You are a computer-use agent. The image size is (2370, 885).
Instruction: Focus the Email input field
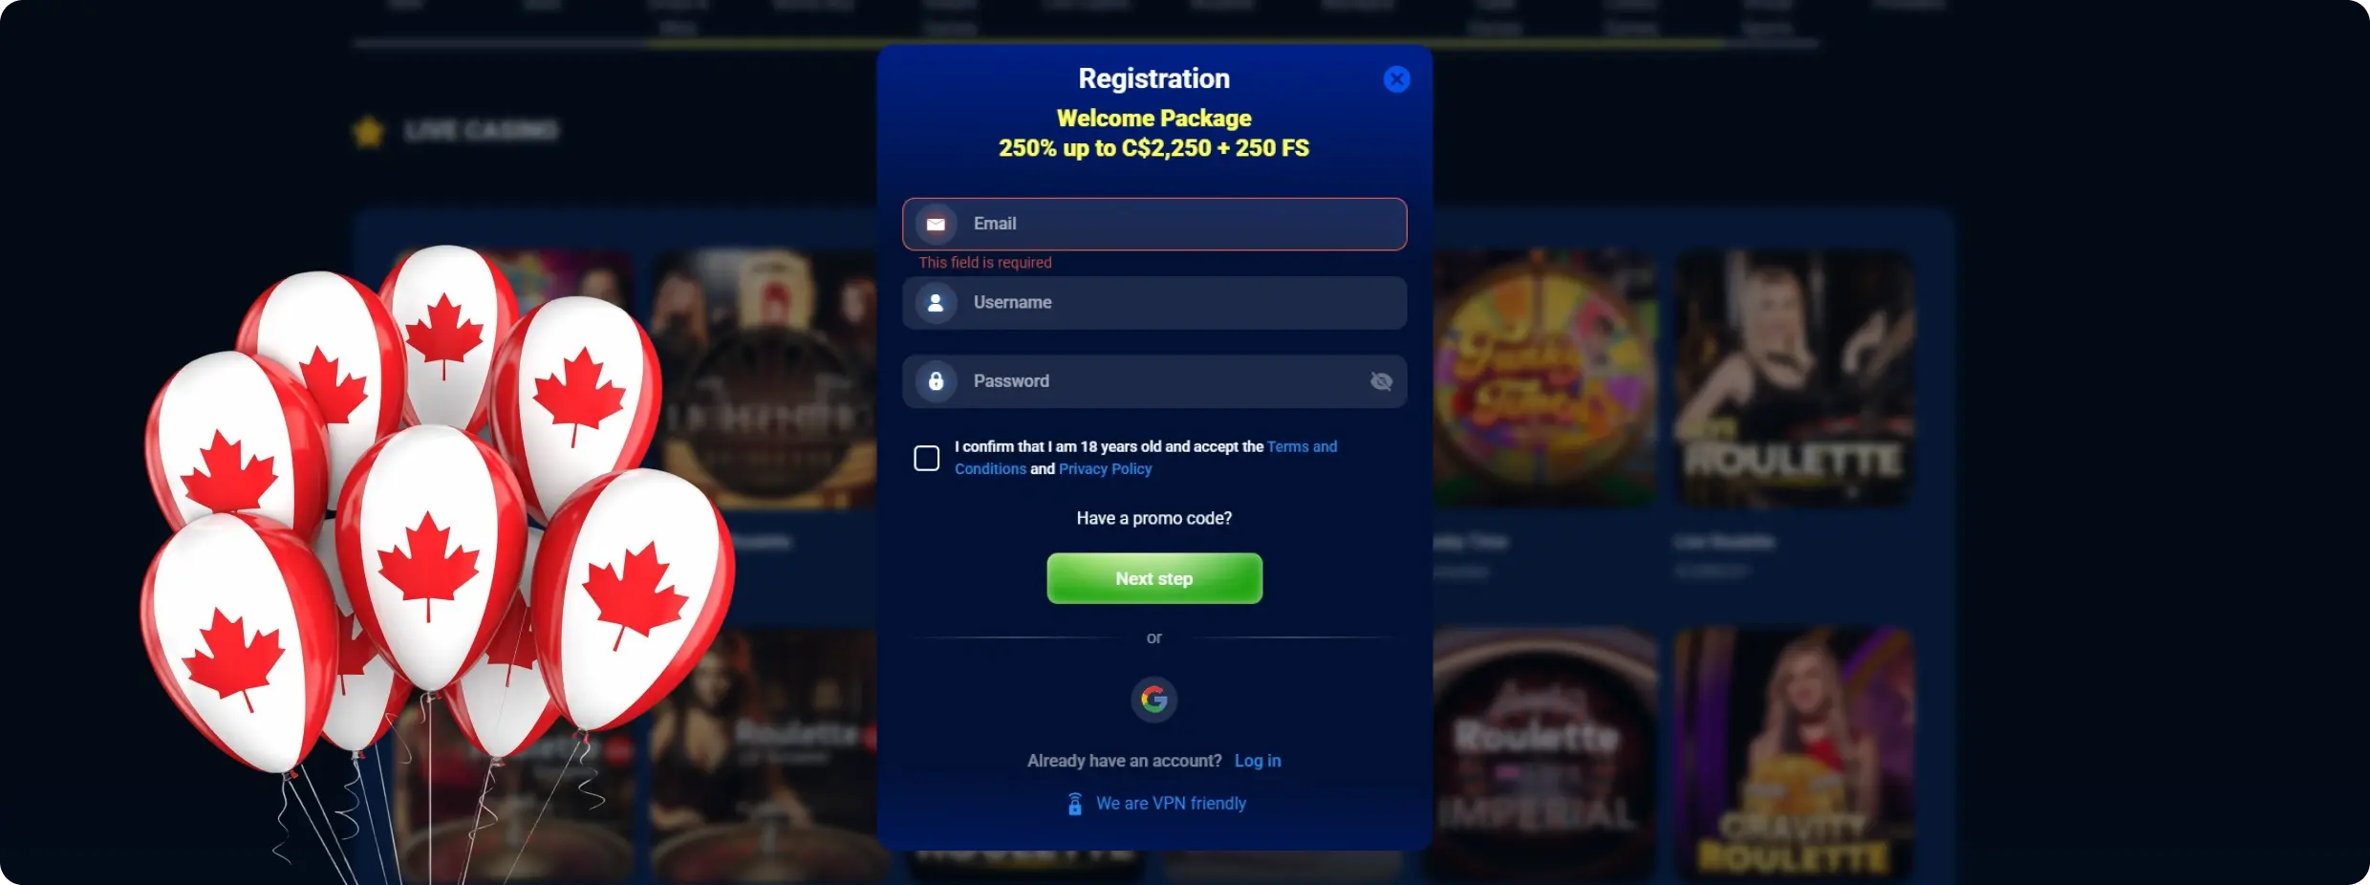coord(1153,225)
